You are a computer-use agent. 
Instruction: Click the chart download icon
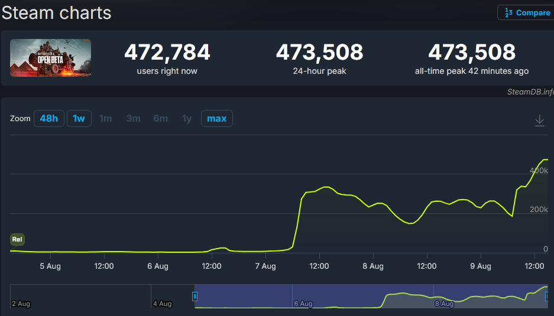pyautogui.click(x=539, y=120)
